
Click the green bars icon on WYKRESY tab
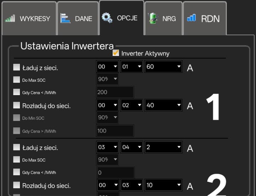click(x=10, y=18)
